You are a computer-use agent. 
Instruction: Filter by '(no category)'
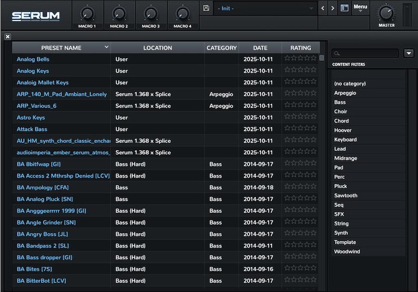(x=350, y=84)
